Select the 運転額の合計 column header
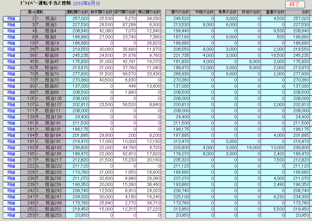Image resolution: width=312 pixels, height=221 pixels. (77, 12)
